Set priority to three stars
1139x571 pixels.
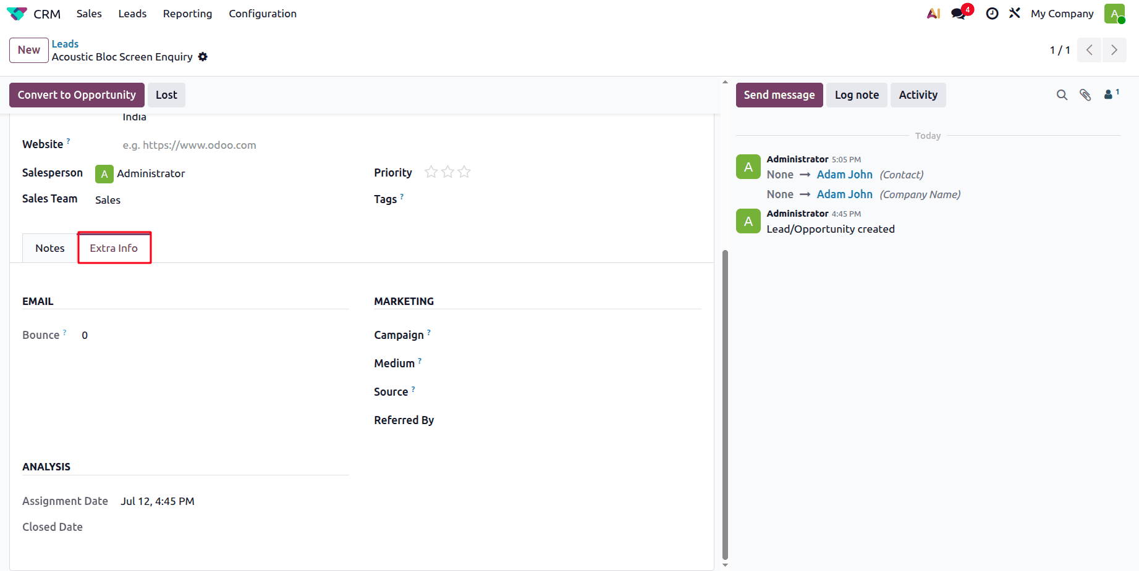point(464,172)
